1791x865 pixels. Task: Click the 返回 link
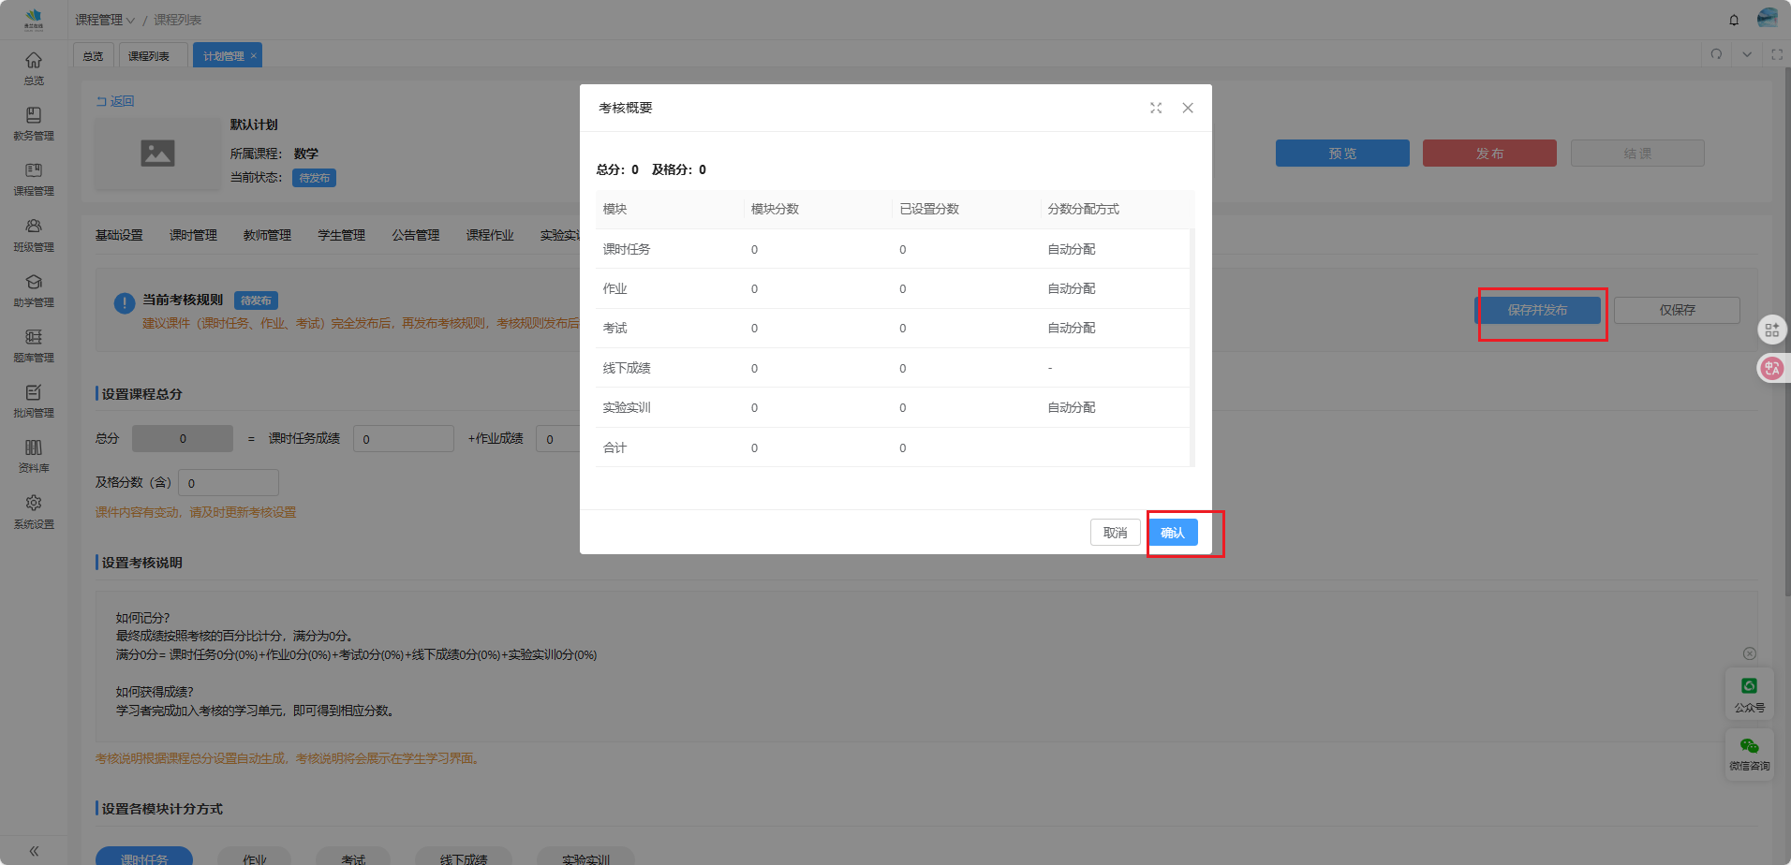coord(116,101)
